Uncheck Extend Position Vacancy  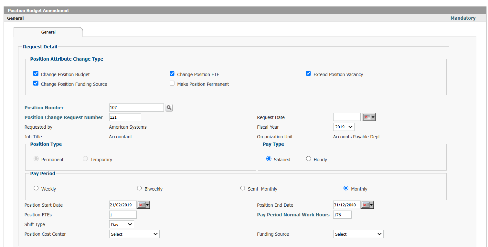308,73
